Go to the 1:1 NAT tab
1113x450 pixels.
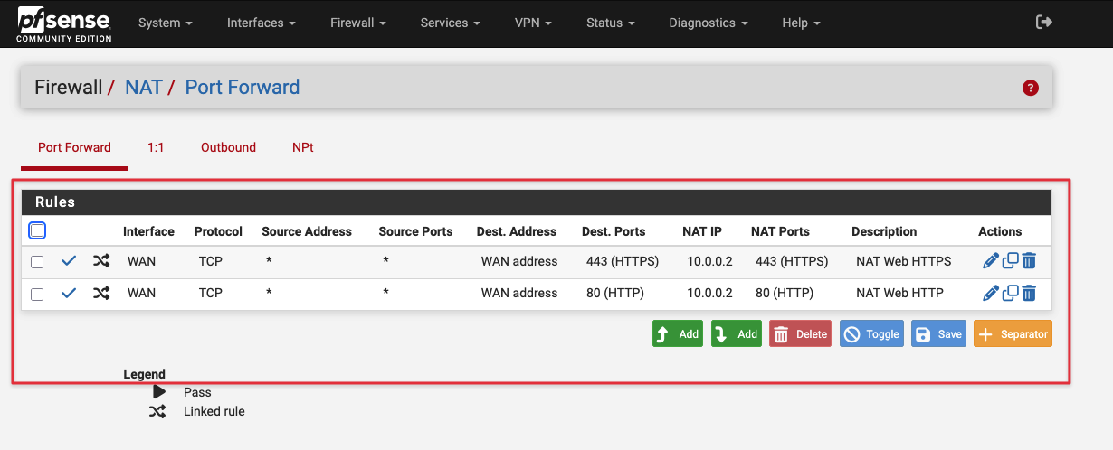coord(156,147)
